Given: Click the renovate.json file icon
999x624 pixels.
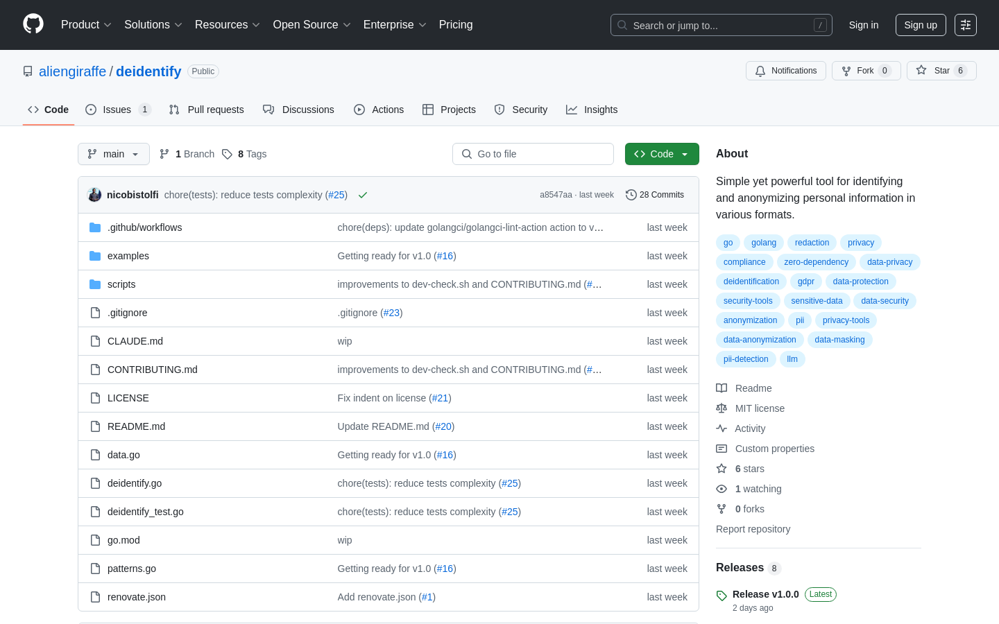Looking at the screenshot, I should tap(95, 597).
